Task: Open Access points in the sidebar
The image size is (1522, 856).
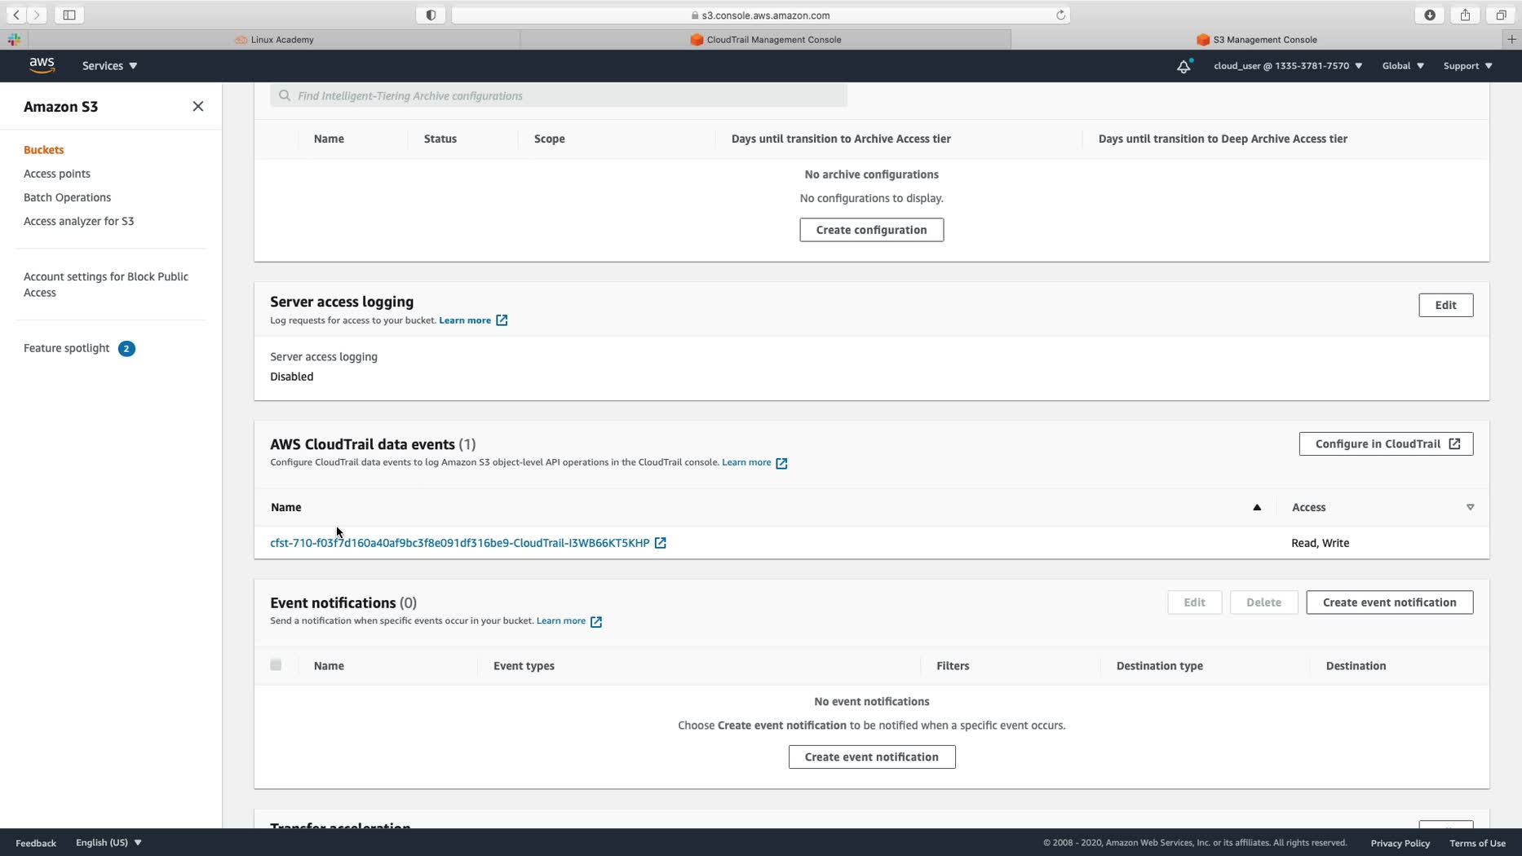Action: (x=57, y=174)
